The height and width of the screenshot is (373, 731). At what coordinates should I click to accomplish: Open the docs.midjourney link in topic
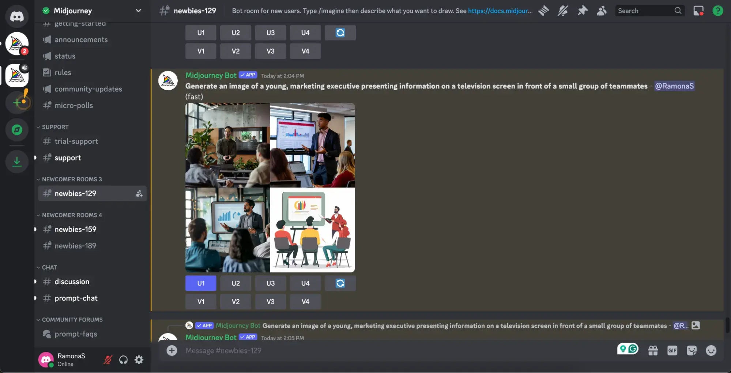(500, 11)
